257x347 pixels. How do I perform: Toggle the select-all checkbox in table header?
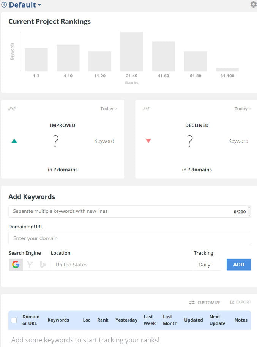point(14,320)
